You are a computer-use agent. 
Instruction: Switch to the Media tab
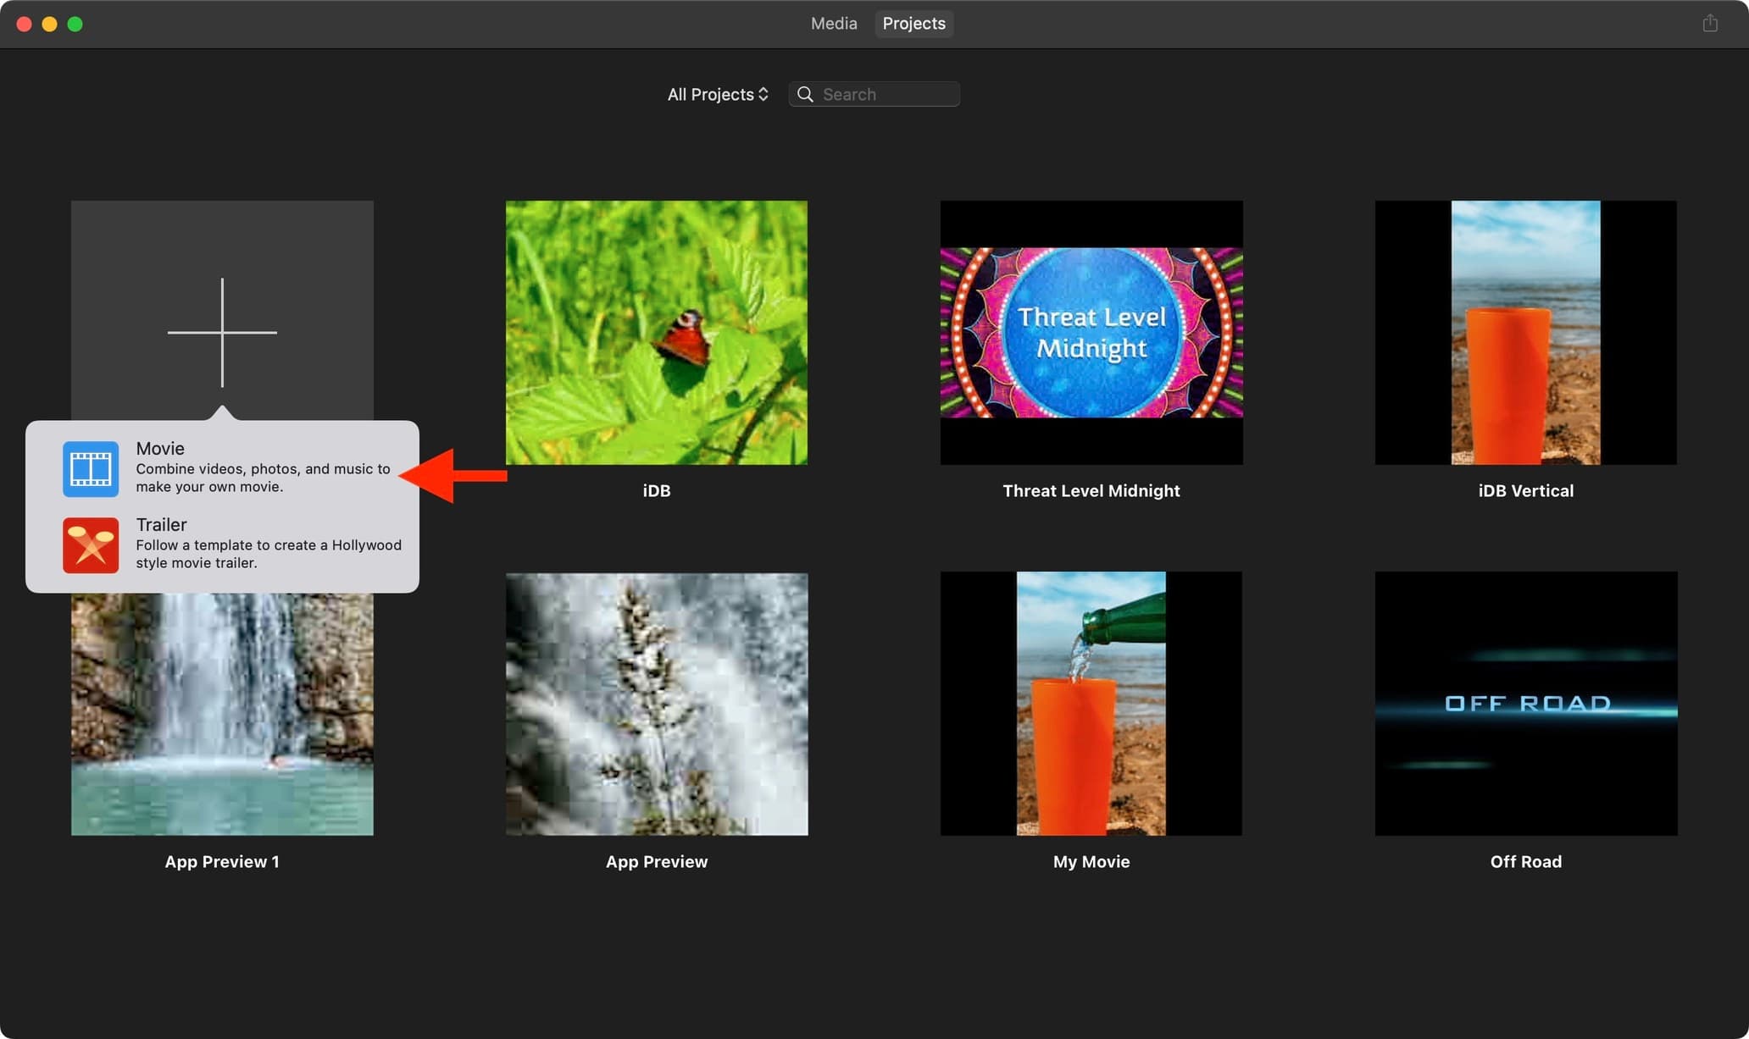[830, 22]
